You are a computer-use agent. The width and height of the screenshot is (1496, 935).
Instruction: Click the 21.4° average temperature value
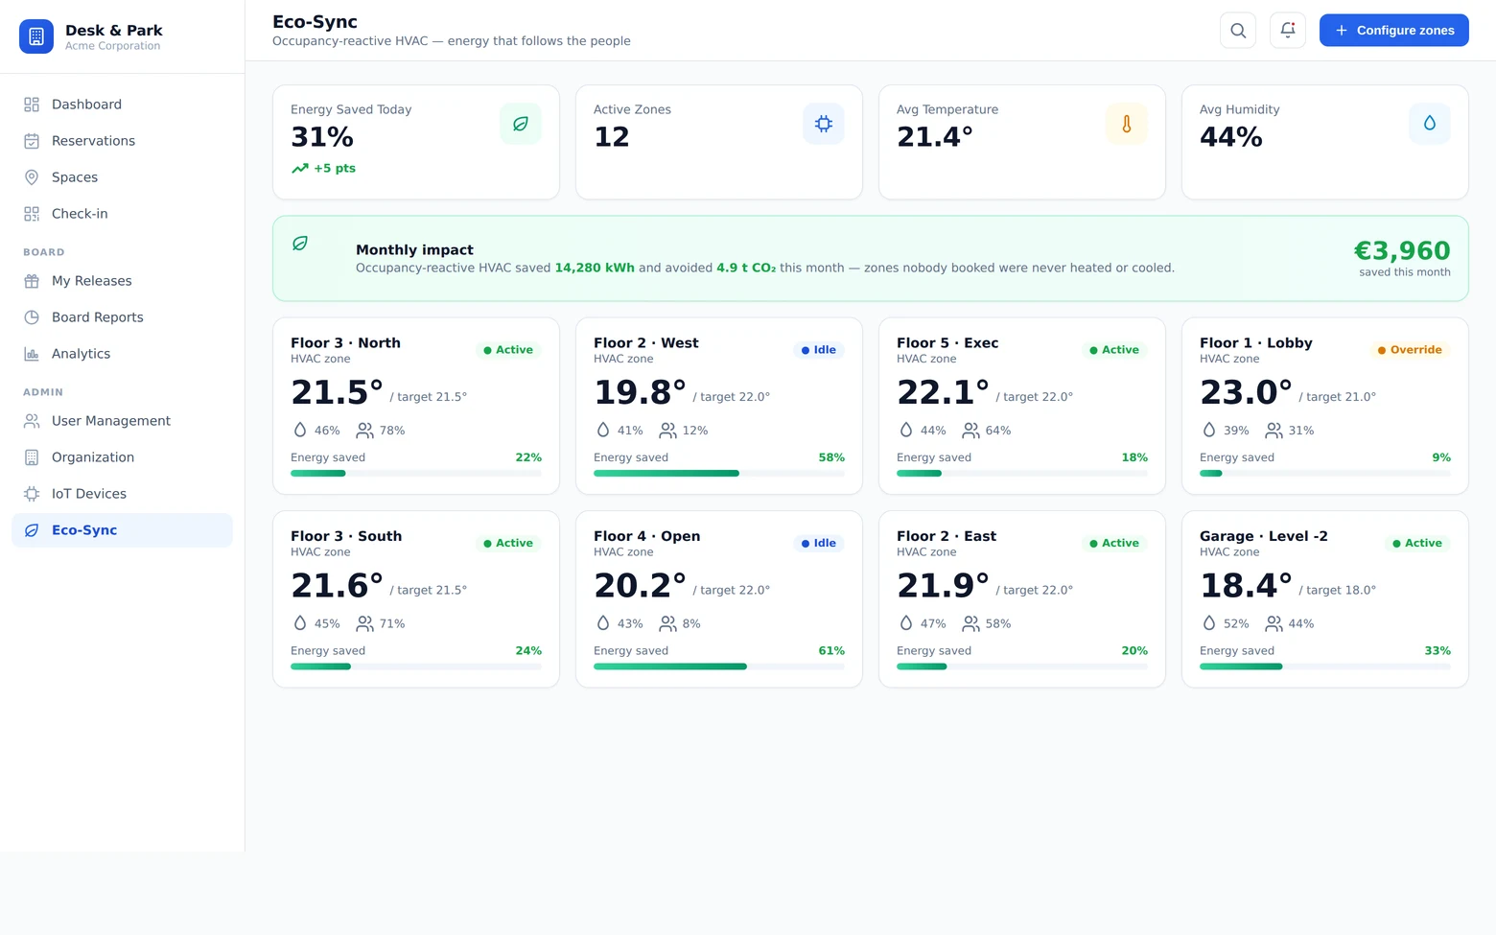click(x=935, y=137)
